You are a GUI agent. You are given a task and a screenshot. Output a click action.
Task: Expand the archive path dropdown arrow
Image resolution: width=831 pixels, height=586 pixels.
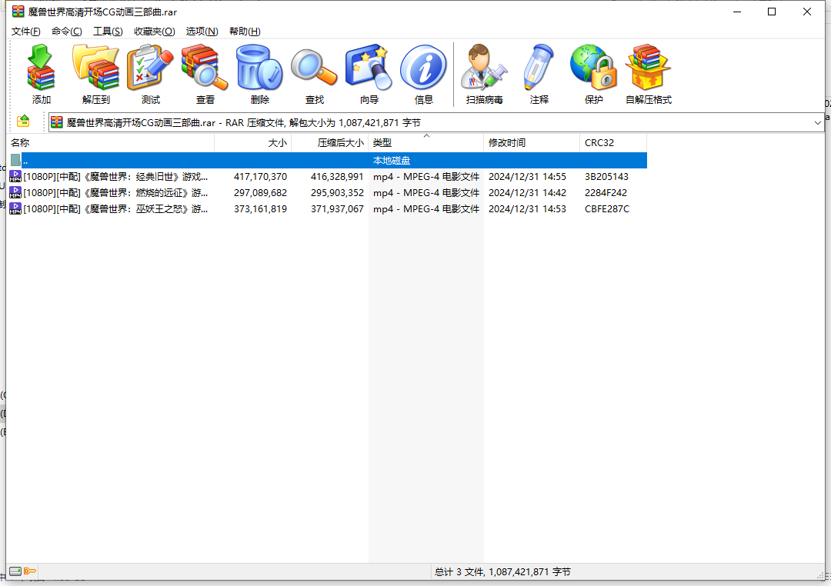tap(817, 122)
